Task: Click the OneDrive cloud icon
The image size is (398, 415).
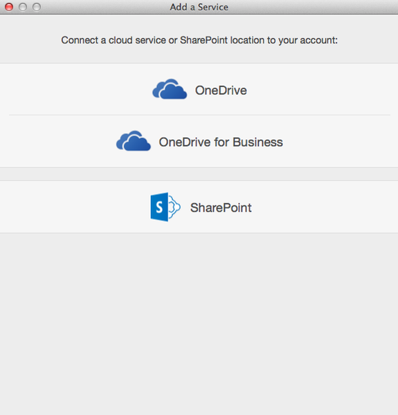Action: coord(170,89)
